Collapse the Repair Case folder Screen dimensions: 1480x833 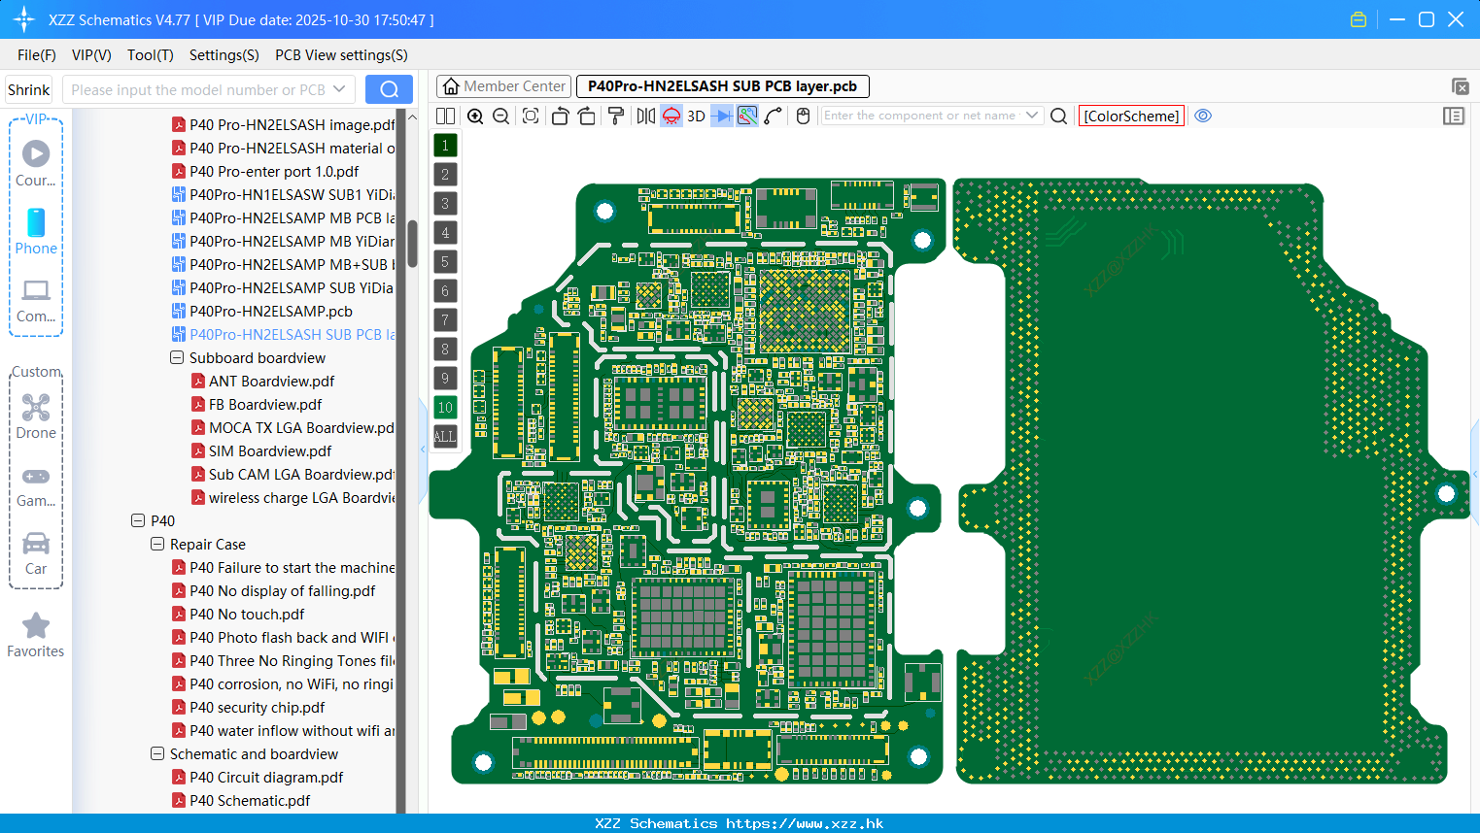pos(157,544)
